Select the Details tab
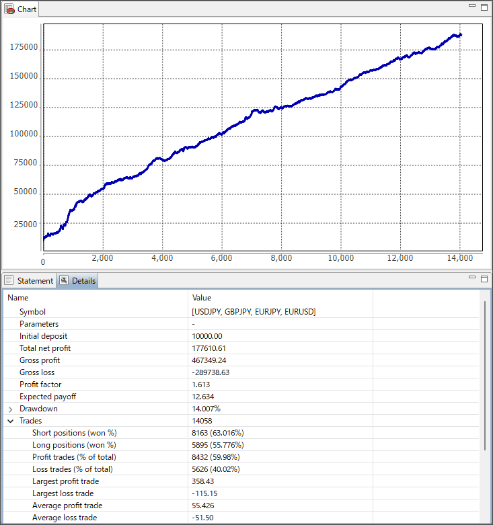493x525 pixels. [77, 280]
